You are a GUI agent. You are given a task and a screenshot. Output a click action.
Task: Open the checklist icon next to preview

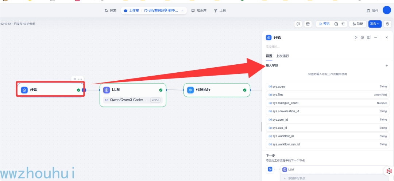pyautogui.click(x=343, y=24)
